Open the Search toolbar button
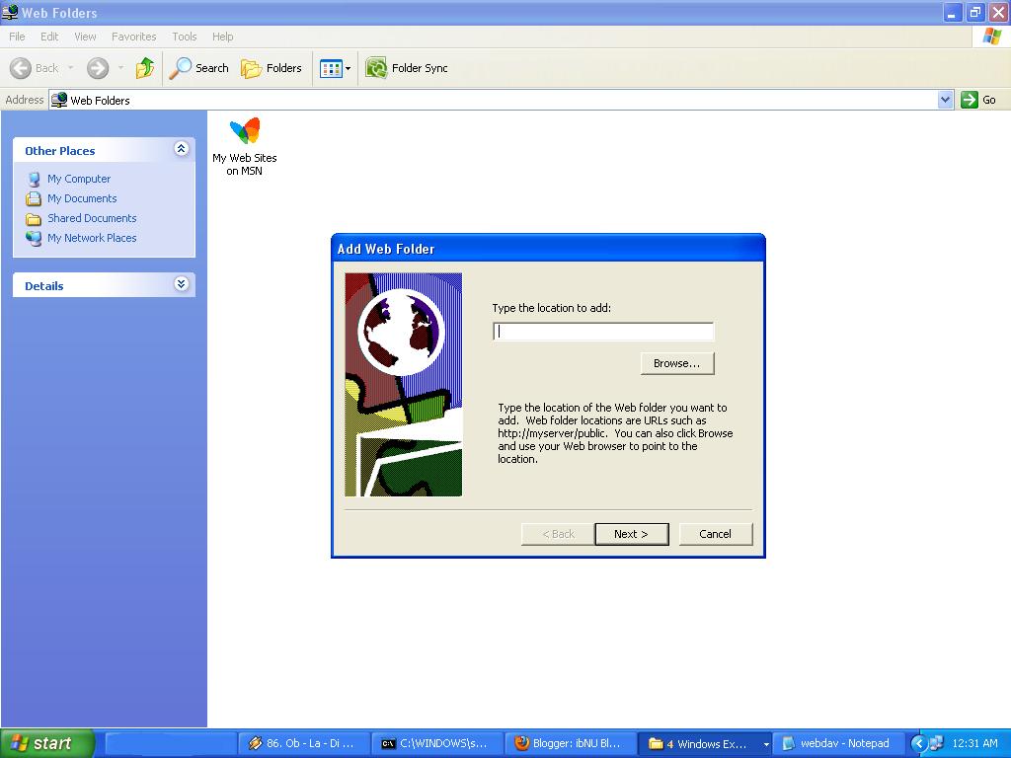The image size is (1011, 758). (x=199, y=68)
